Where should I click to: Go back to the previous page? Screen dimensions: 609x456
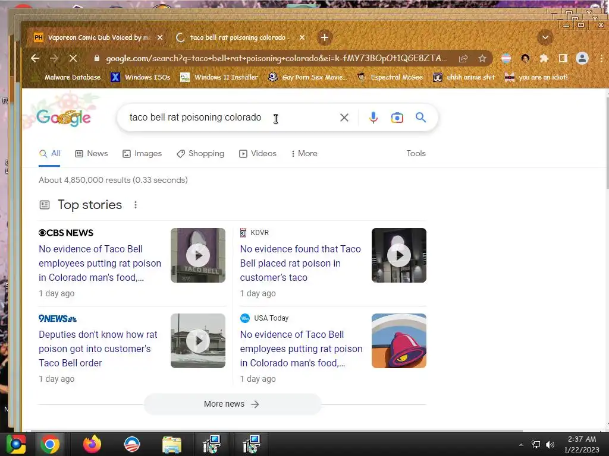(35, 59)
